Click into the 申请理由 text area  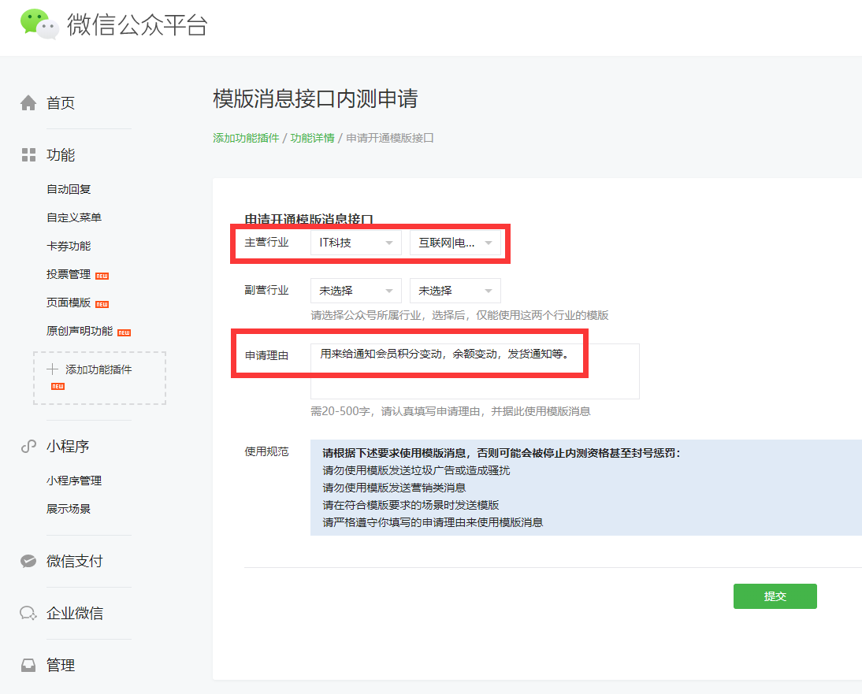click(474, 378)
